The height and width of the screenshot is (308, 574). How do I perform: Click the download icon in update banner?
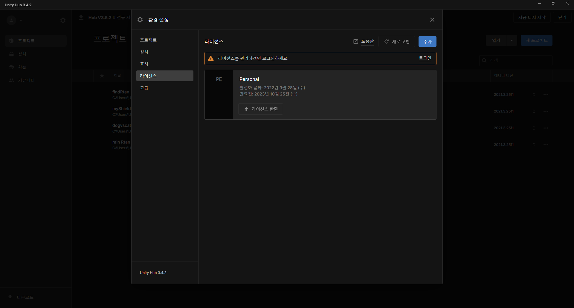81,17
